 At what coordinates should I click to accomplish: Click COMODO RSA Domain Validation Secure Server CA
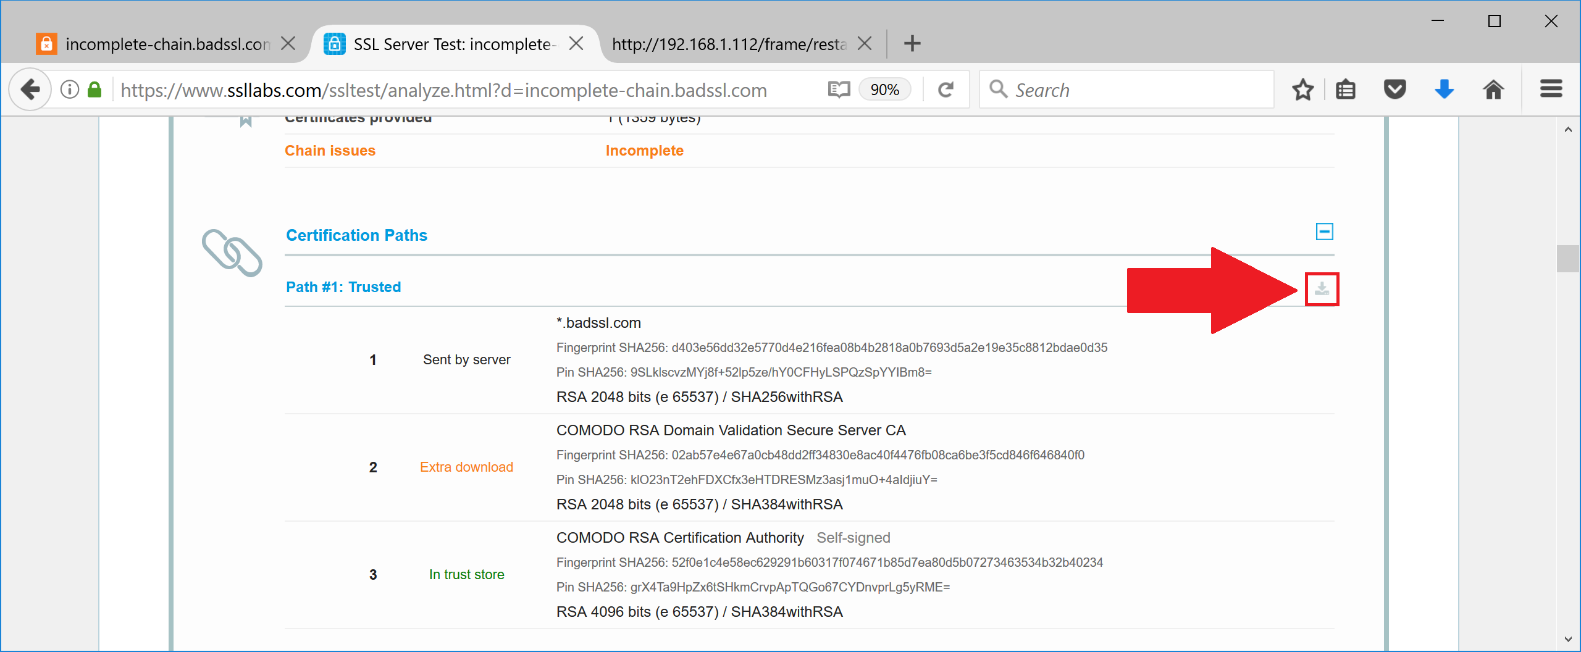coord(731,430)
